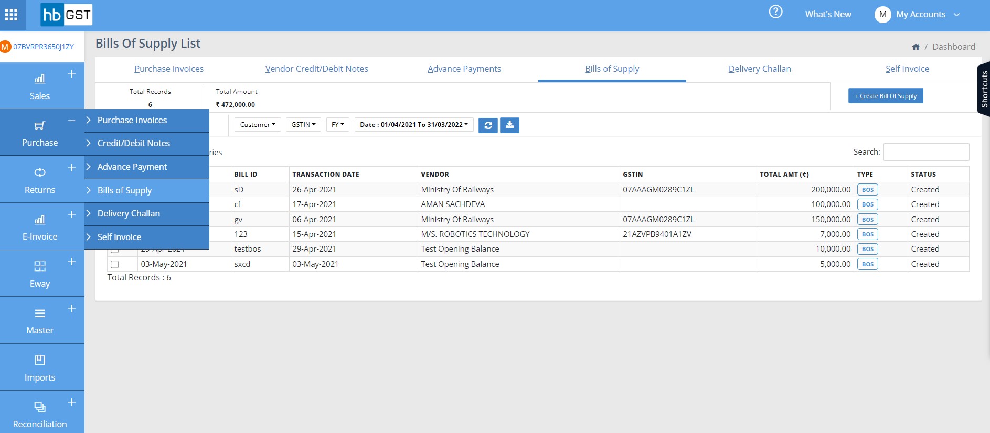Click GSTIN 07BVRPR3650J1ZY link

tap(44, 47)
